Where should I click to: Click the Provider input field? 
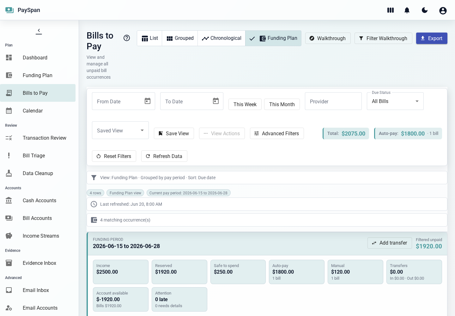coord(333,101)
